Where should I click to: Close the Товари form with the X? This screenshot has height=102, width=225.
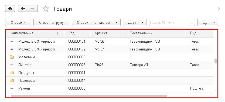pyautogui.click(x=219, y=9)
